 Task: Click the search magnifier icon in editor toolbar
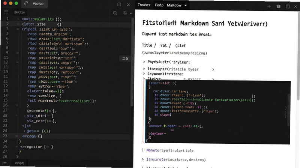115,13
